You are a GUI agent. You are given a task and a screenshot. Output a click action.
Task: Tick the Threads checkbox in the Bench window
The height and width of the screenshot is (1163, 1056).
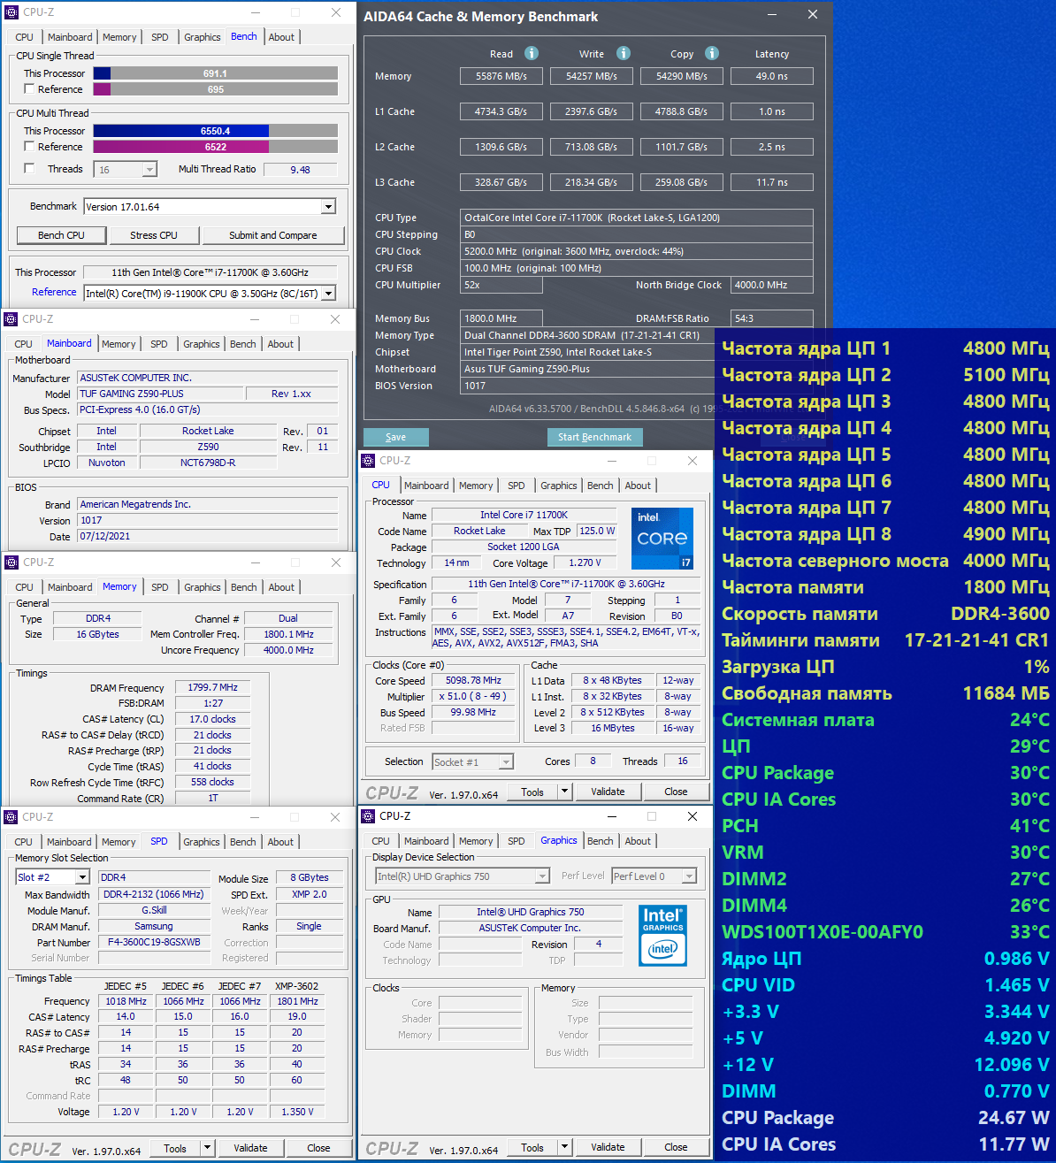29,168
